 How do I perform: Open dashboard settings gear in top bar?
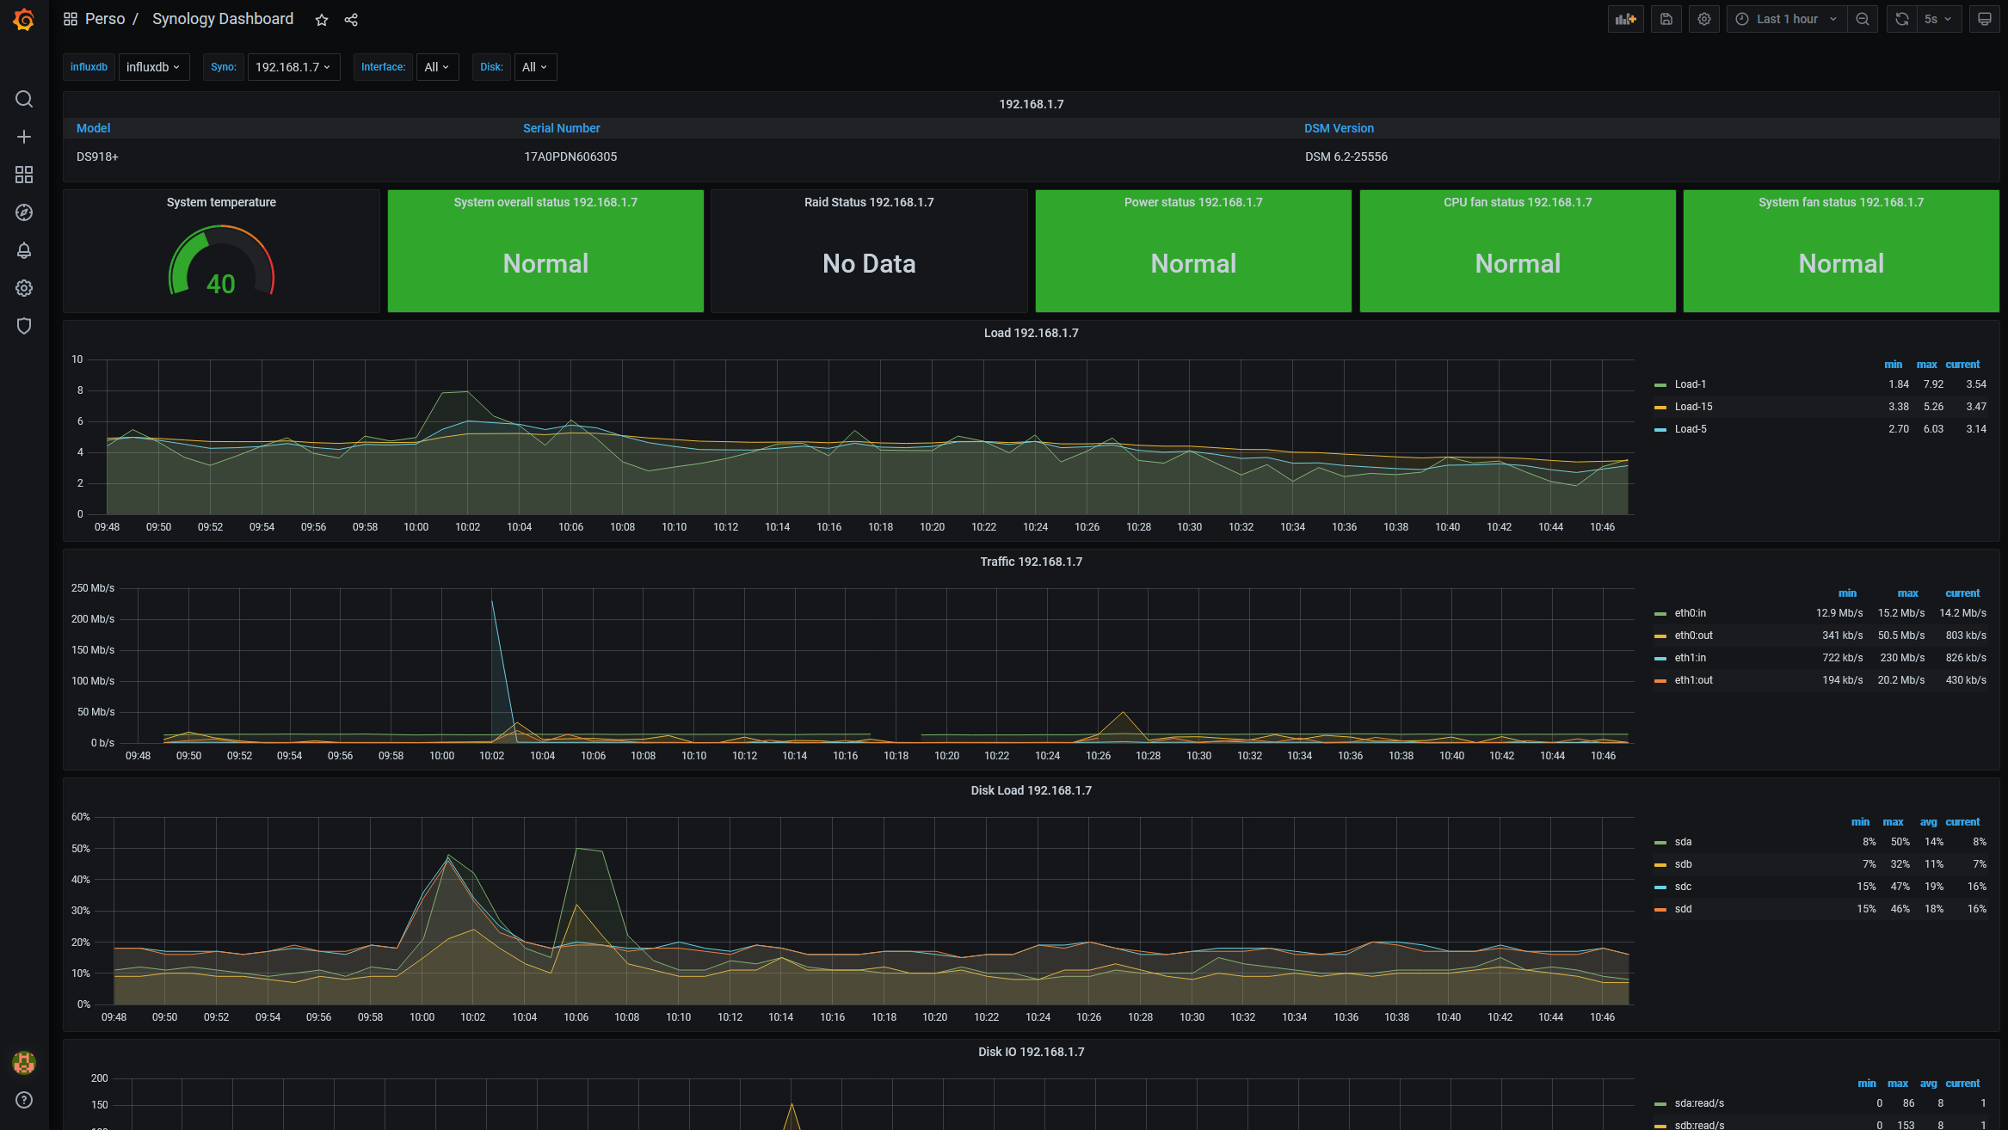click(x=1704, y=19)
